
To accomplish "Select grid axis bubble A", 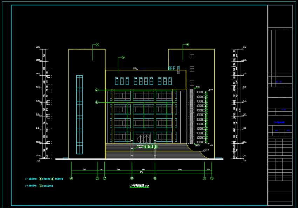I will (x=71, y=178).
